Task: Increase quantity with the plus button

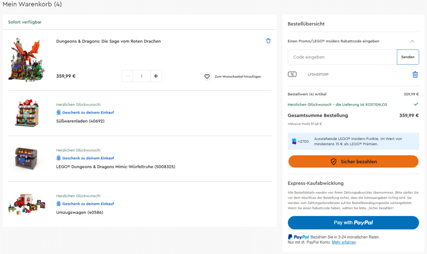Action: point(156,76)
